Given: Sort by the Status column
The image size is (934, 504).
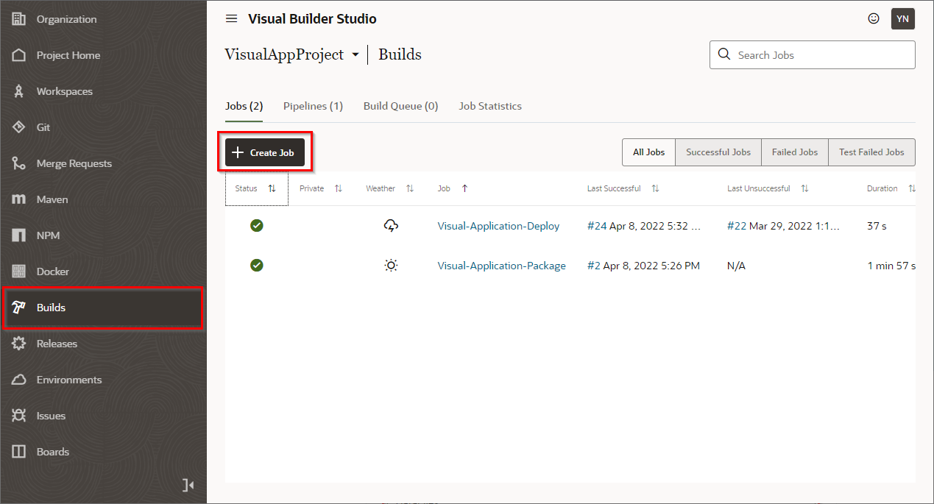Looking at the screenshot, I should point(272,189).
